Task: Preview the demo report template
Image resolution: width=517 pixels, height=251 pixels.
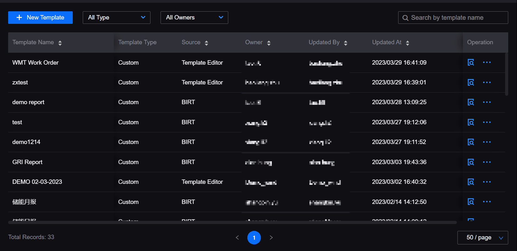Action: click(471, 102)
